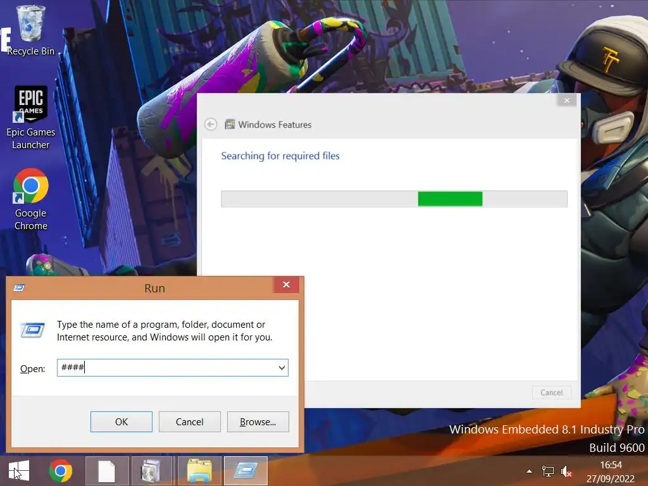Open Google Chrome desktop shortcut
The image size is (648, 486).
tap(30, 199)
